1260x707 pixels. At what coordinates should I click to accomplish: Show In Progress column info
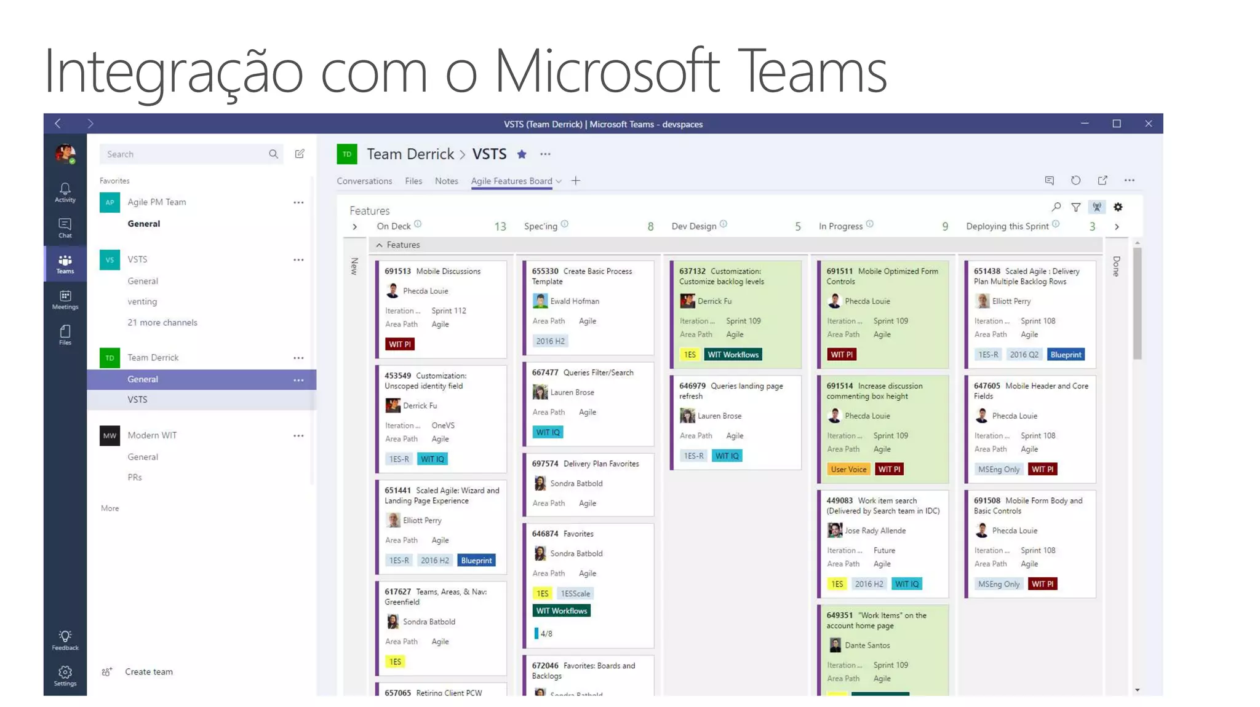tap(870, 224)
